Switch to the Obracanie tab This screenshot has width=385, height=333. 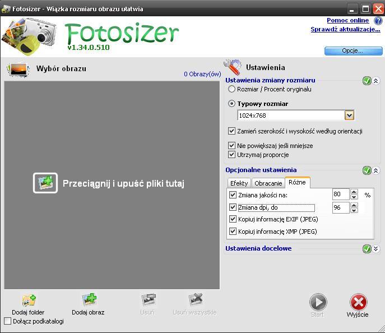[268, 183]
